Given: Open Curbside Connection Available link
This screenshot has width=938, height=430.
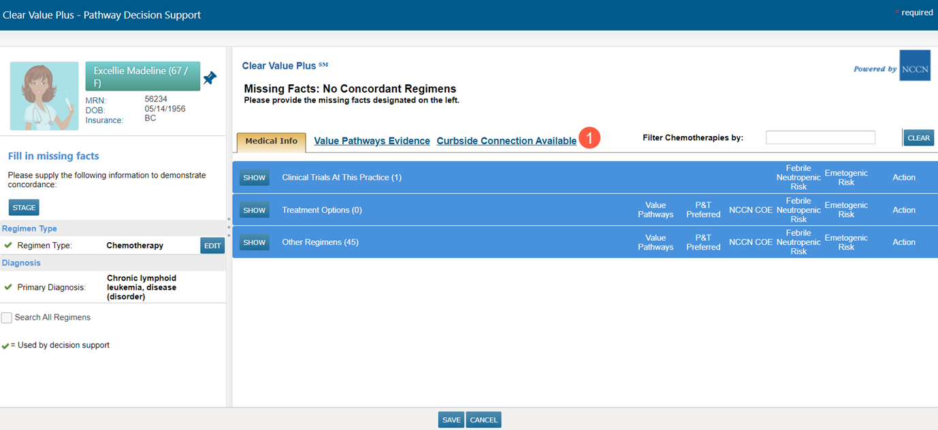Looking at the screenshot, I should [x=506, y=141].
